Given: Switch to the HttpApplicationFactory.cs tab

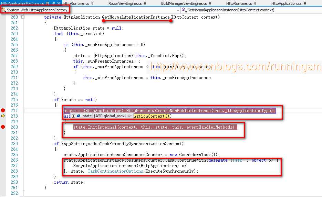Looking at the screenshot, I should tap(22, 3).
